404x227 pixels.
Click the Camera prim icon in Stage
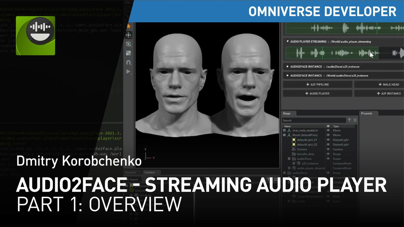click(x=294, y=149)
